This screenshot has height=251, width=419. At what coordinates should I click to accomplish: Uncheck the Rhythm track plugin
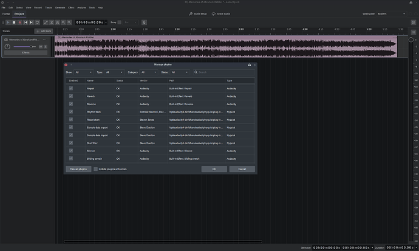coord(71,111)
